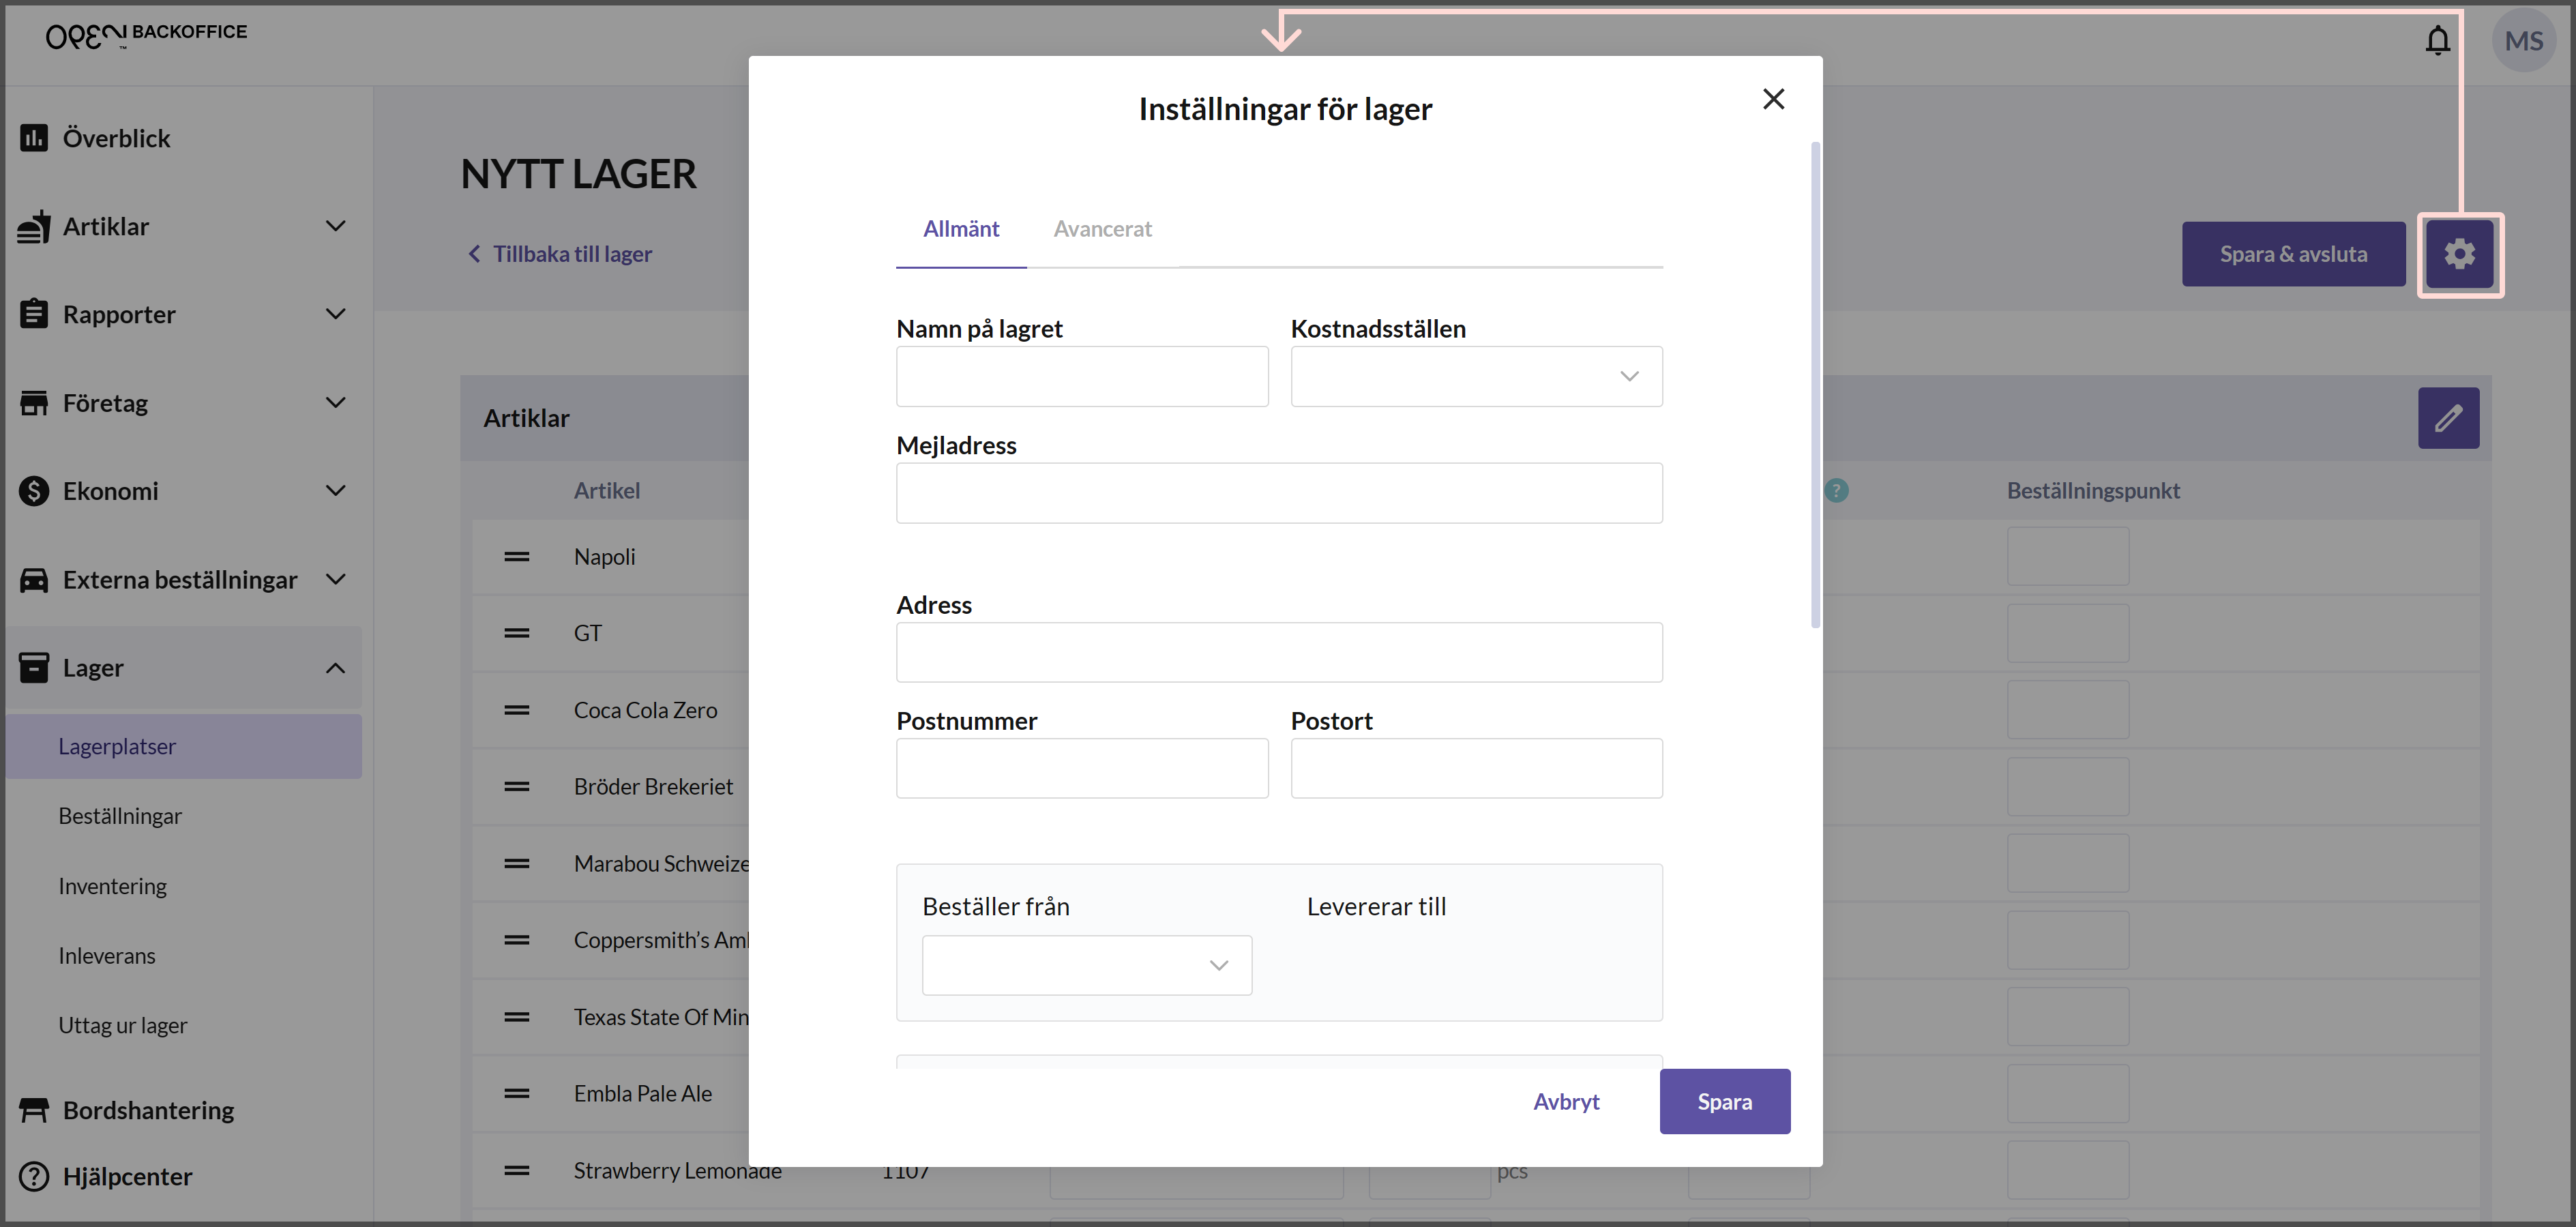Click the drag handle for Strawberry Lemonade

(516, 1170)
